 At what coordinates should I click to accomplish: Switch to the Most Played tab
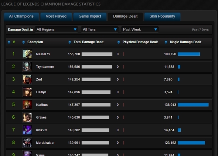(56, 17)
